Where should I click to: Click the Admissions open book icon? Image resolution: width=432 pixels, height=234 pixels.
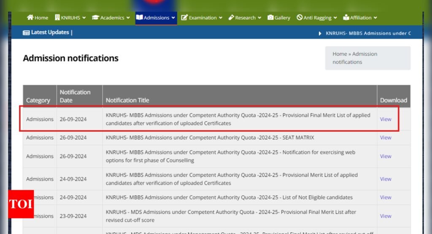tap(139, 18)
